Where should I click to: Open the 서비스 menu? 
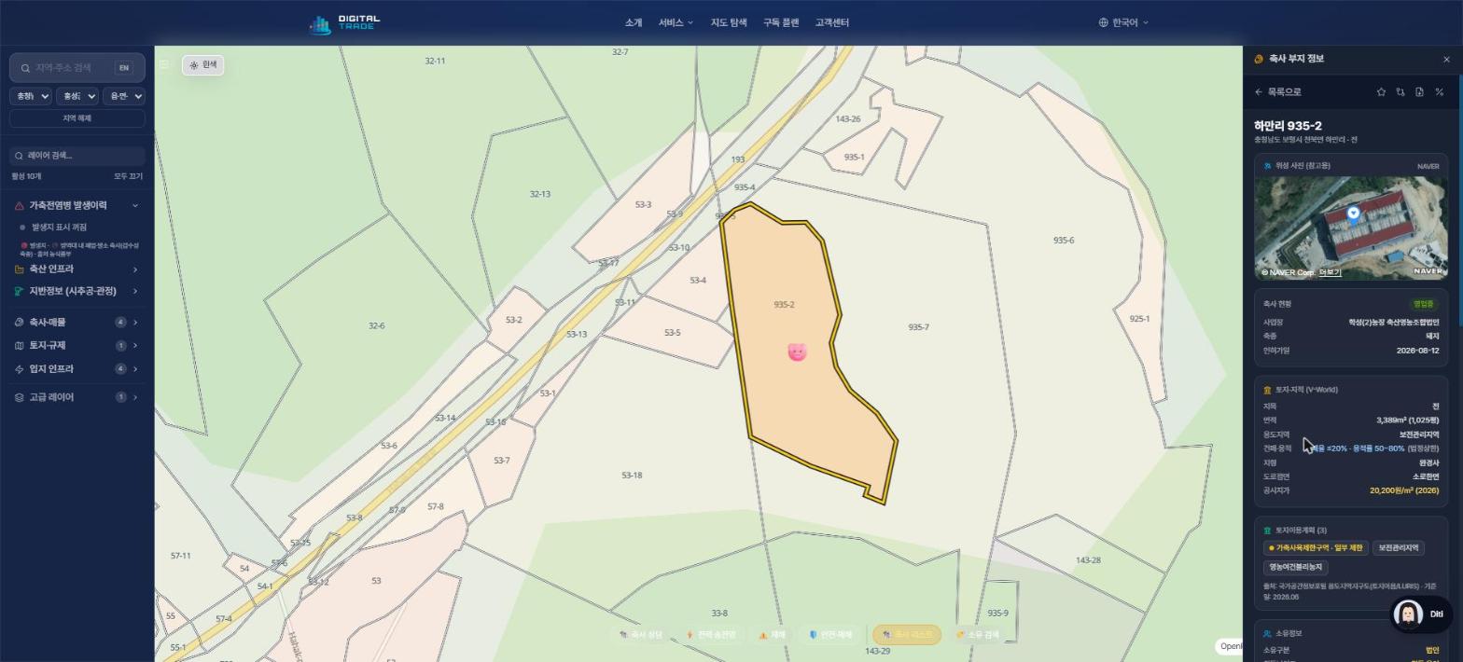[x=676, y=22]
